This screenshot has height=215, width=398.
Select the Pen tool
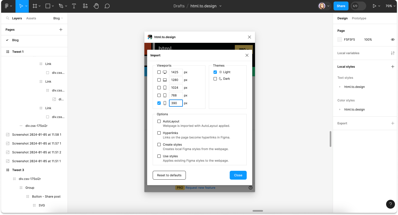(x=61, y=6)
